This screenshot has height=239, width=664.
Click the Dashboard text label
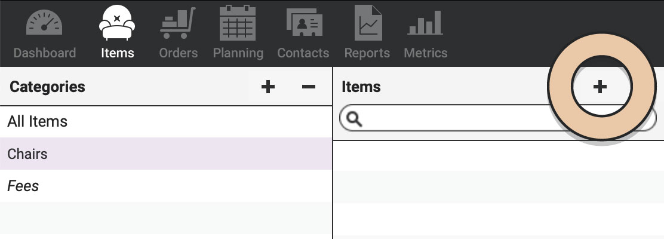click(44, 53)
